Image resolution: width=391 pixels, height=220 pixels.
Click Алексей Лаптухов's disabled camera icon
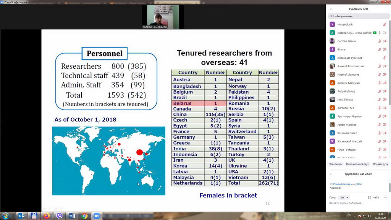click(385, 74)
